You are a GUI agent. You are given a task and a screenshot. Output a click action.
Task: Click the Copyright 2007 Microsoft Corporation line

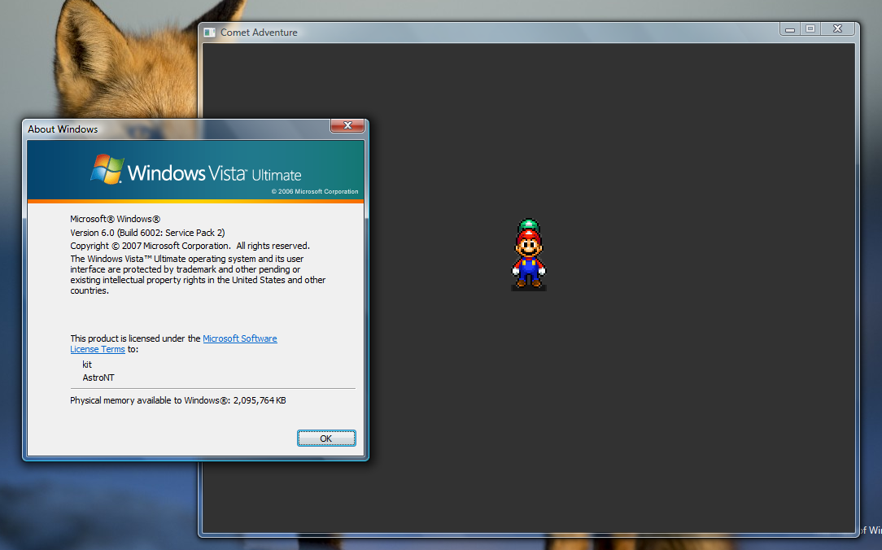(x=190, y=246)
